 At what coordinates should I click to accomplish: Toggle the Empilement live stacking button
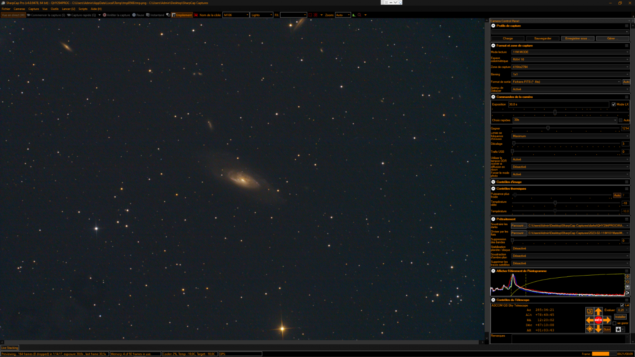[x=182, y=15]
